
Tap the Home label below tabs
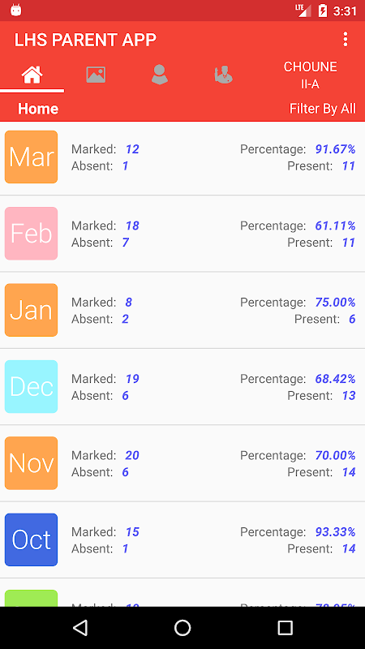coord(38,109)
